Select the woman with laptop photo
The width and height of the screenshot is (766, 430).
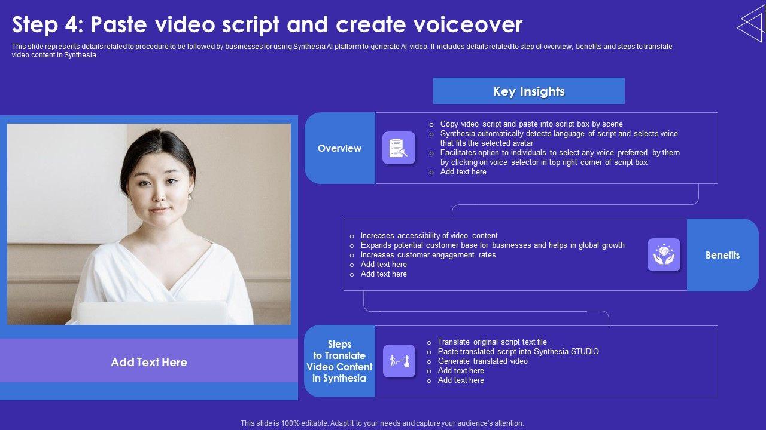149,224
